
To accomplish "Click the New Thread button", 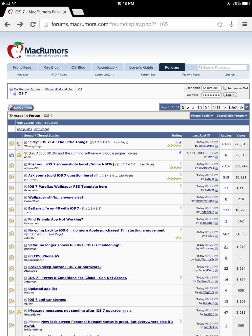I will point(21,108).
